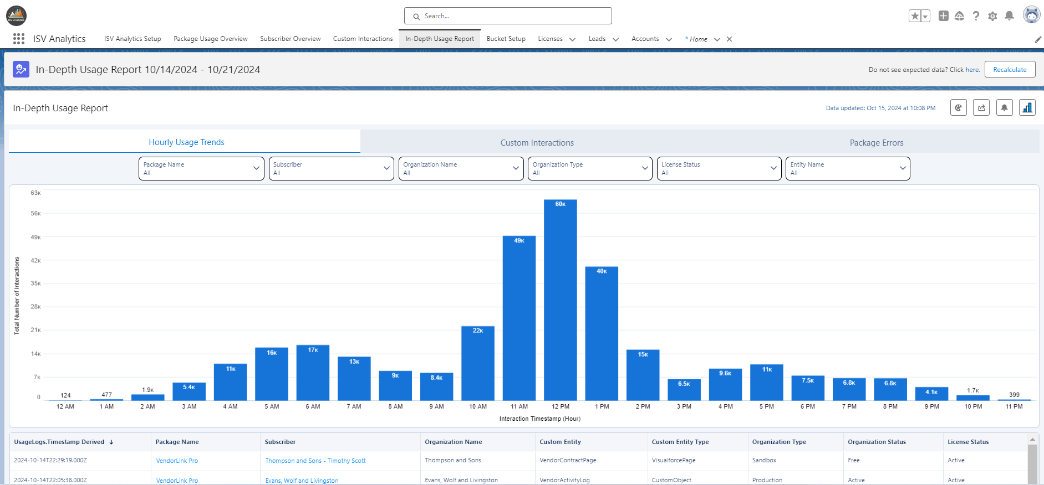Switch to Custom Interactions dashboard tab
Screen dimensions: 1044x485
[537, 142]
